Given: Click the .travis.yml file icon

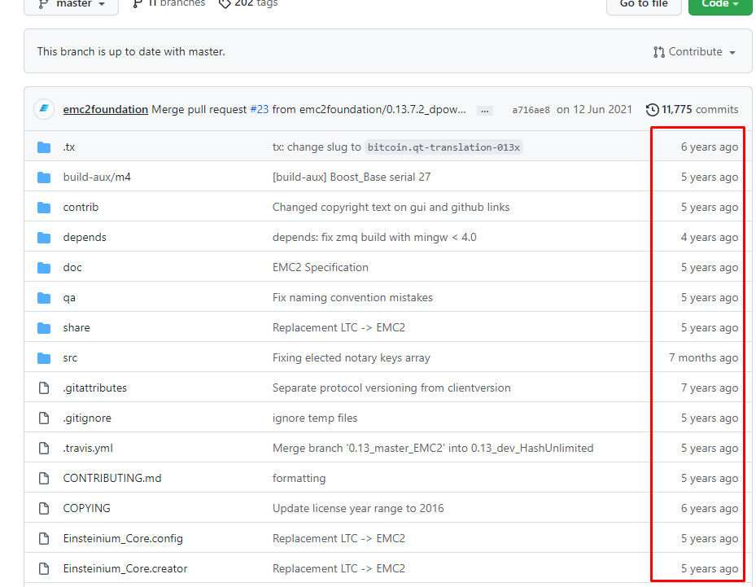Looking at the screenshot, I should (x=44, y=448).
